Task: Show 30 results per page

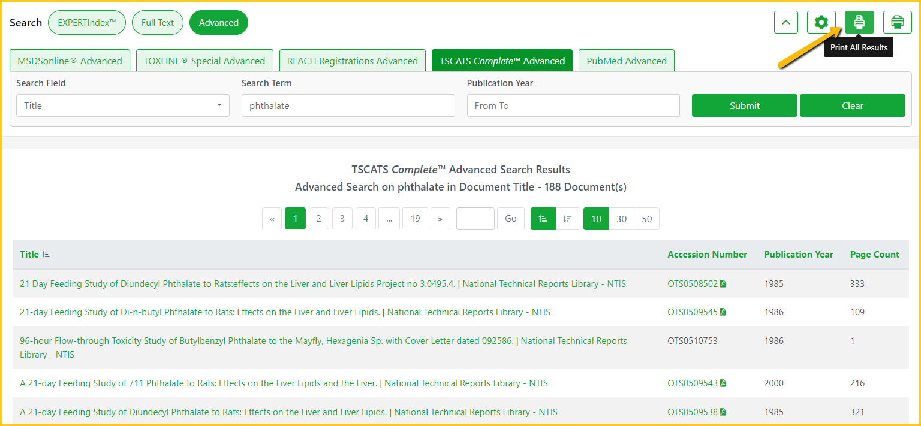Action: (621, 219)
